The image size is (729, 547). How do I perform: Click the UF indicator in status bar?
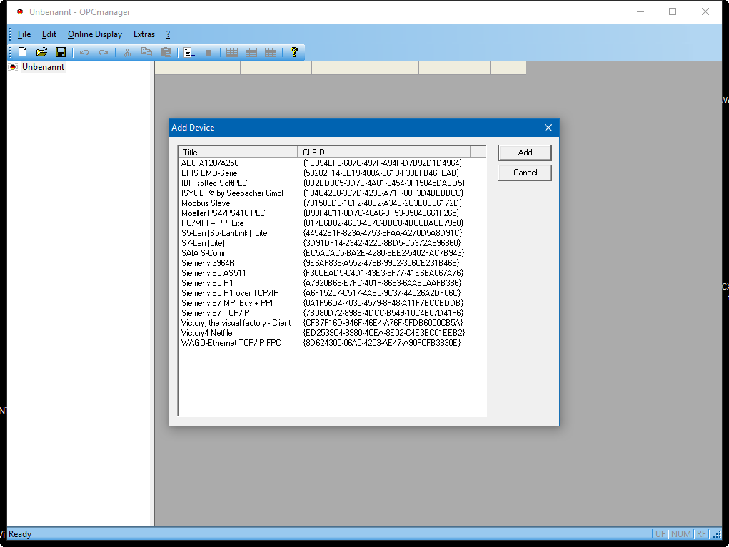[x=660, y=534]
